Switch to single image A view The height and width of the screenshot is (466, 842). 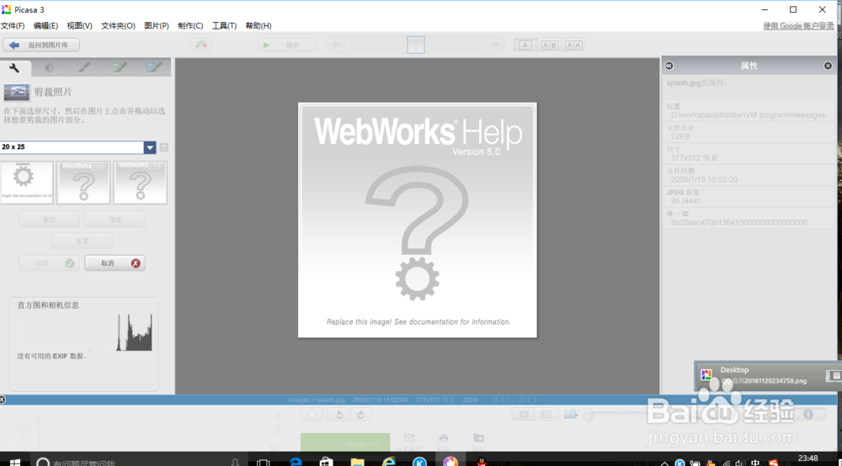click(525, 45)
